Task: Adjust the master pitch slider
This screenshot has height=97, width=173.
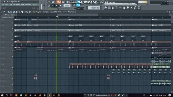Action: pyautogui.click(x=44, y=5)
